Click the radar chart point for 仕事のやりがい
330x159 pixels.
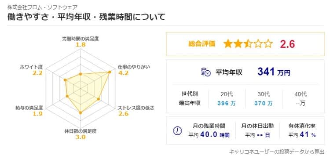click(110, 72)
